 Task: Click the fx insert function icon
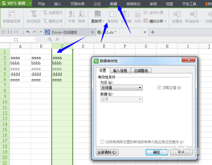click(57, 40)
